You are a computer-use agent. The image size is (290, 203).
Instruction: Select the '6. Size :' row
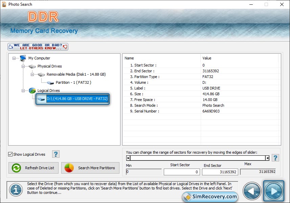tap(202, 94)
